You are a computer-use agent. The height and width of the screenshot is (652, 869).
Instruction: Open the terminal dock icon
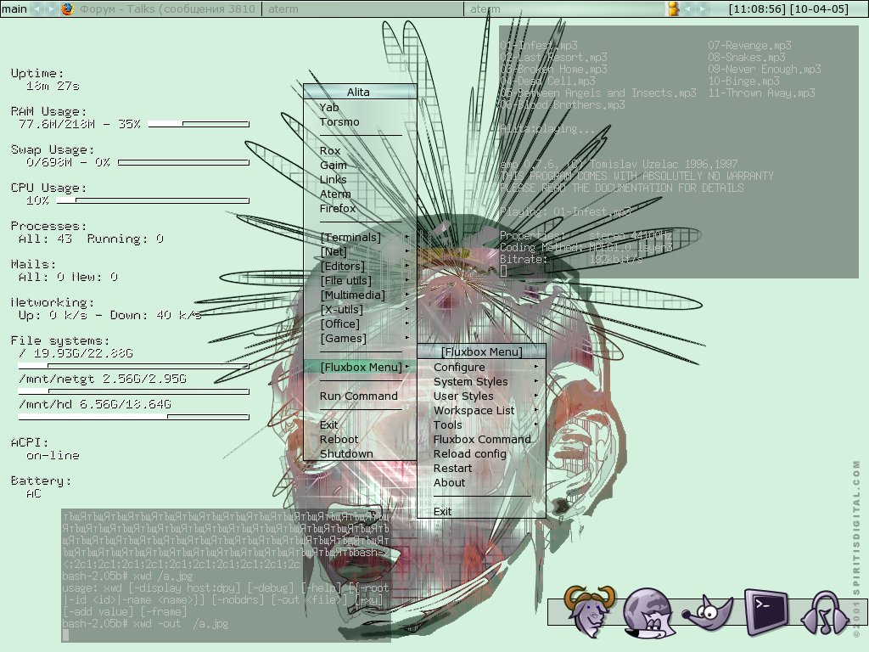(x=766, y=611)
